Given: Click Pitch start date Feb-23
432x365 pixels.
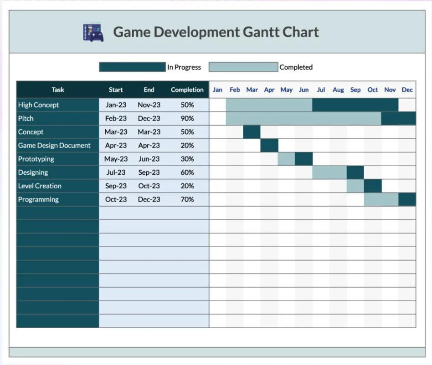Looking at the screenshot, I should (x=116, y=118).
